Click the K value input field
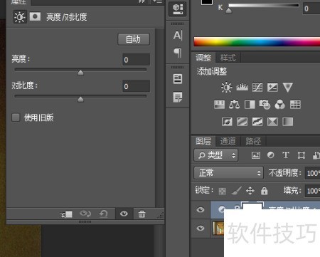320x257 pixels. [x=311, y=9]
